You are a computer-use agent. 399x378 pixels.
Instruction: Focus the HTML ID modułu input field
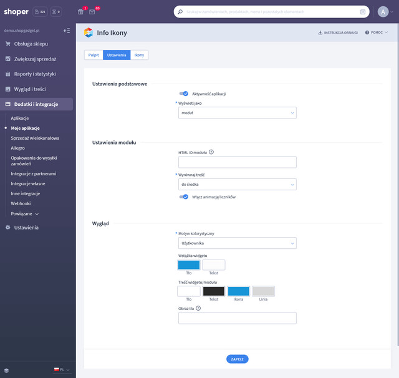pos(237,162)
